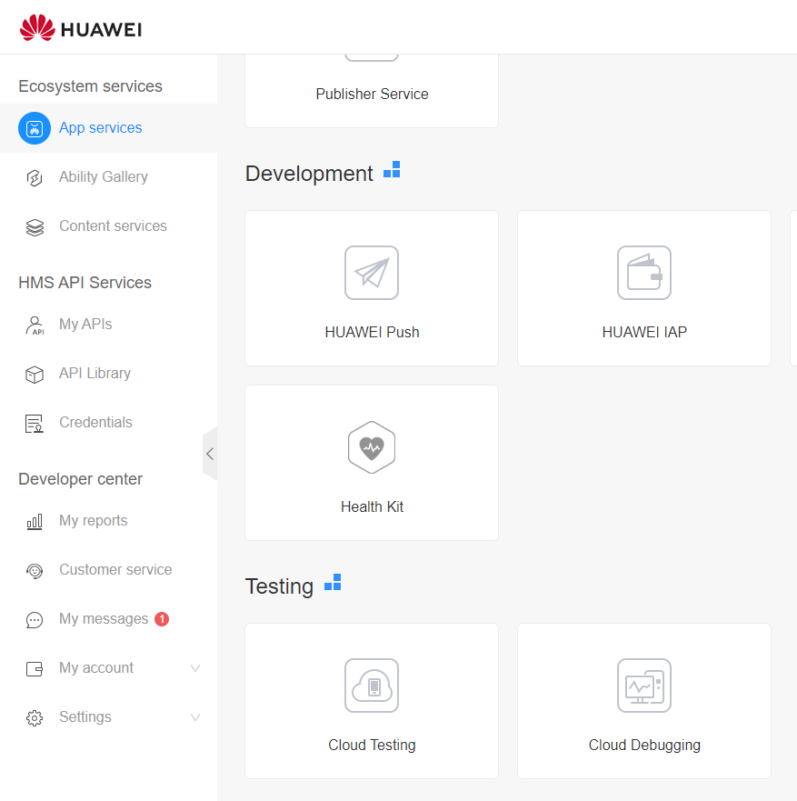Open the HUAWEI Push label
The height and width of the screenshot is (801, 797).
tap(372, 332)
